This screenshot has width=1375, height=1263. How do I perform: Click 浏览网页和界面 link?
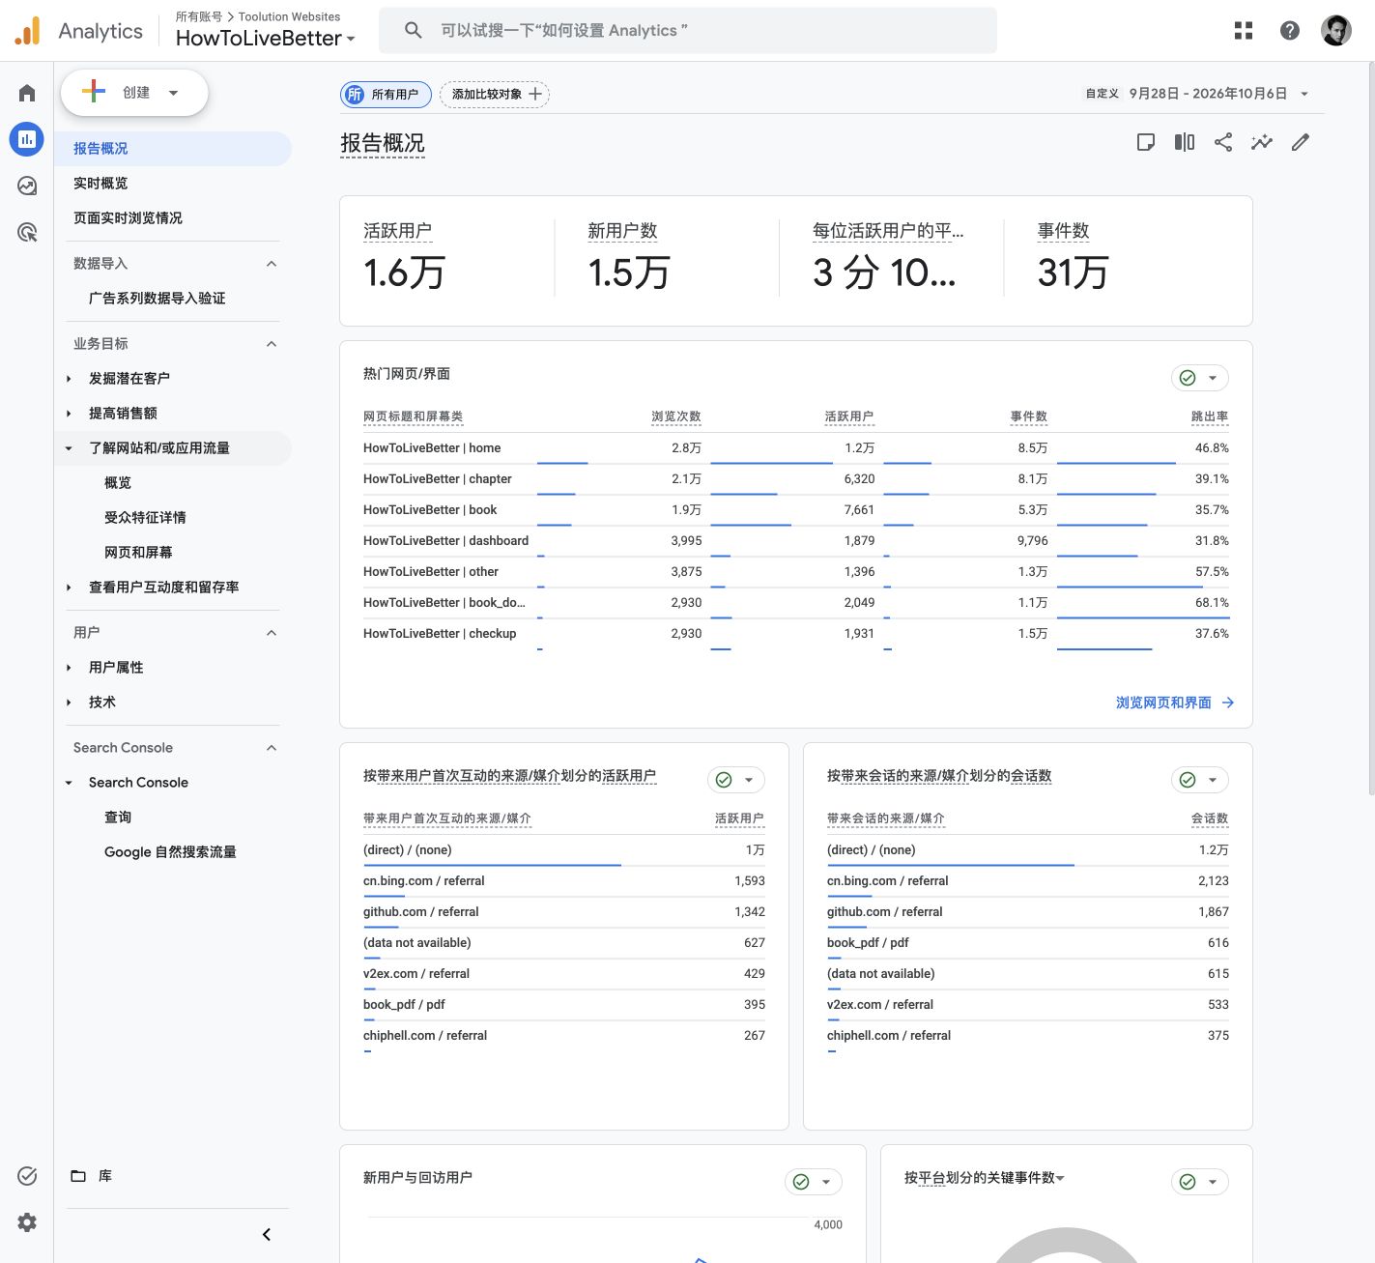pos(1175,703)
